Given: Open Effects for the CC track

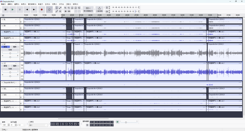Looking at the screenshot, I should point(10,69).
